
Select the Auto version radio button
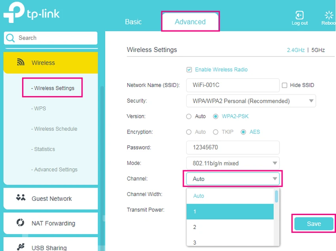(x=189, y=116)
